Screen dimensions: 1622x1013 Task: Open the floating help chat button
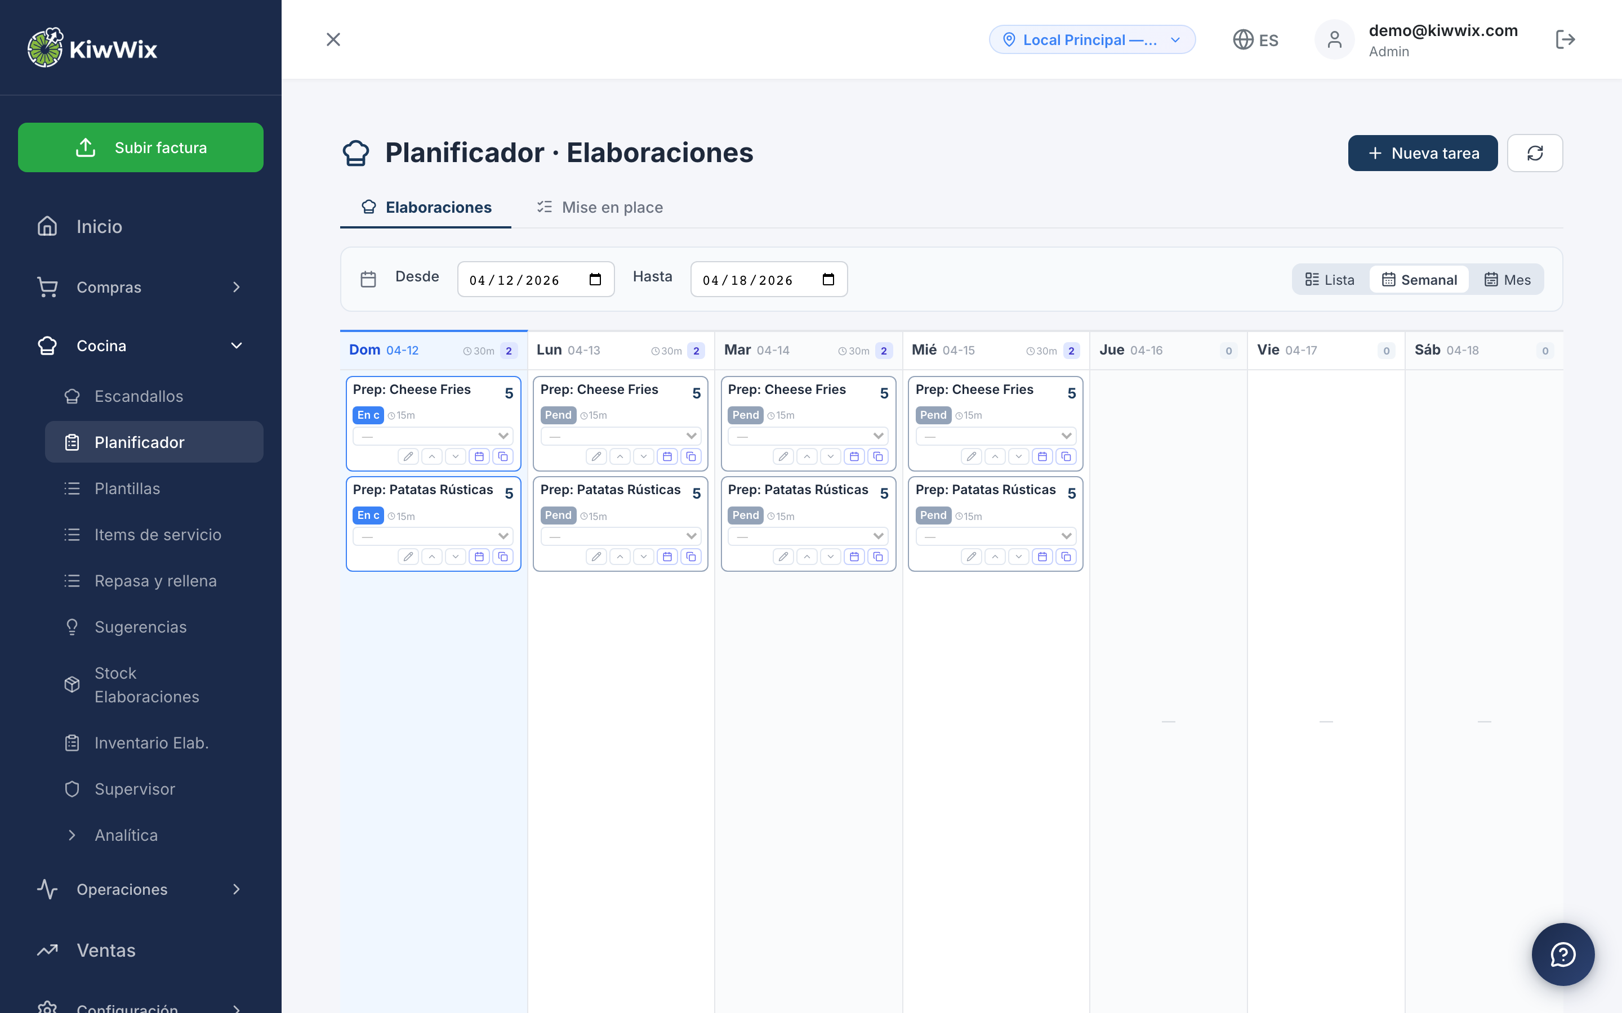[x=1562, y=954]
